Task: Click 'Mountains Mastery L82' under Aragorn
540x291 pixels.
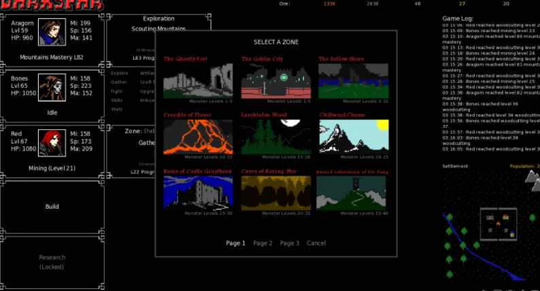Action: click(x=52, y=57)
